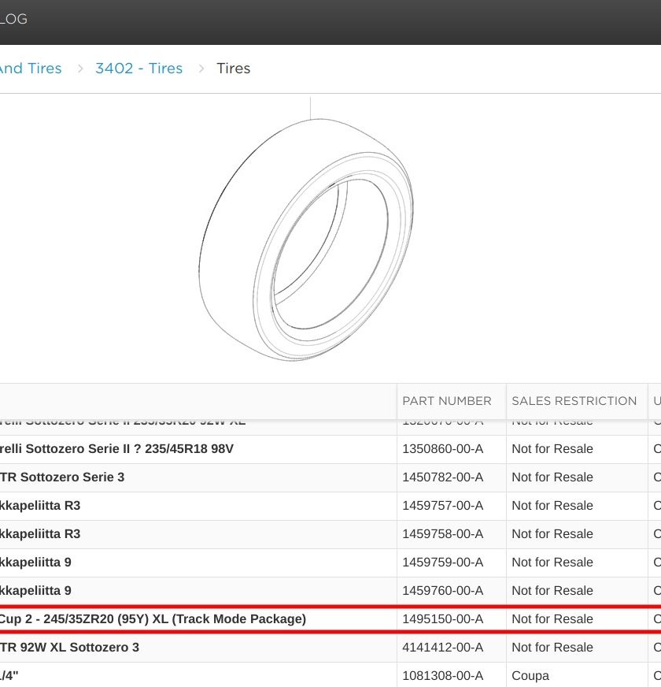Open the '3402 - Tires' breadcrumb link
Screen dimensions: 661x687
coord(138,69)
